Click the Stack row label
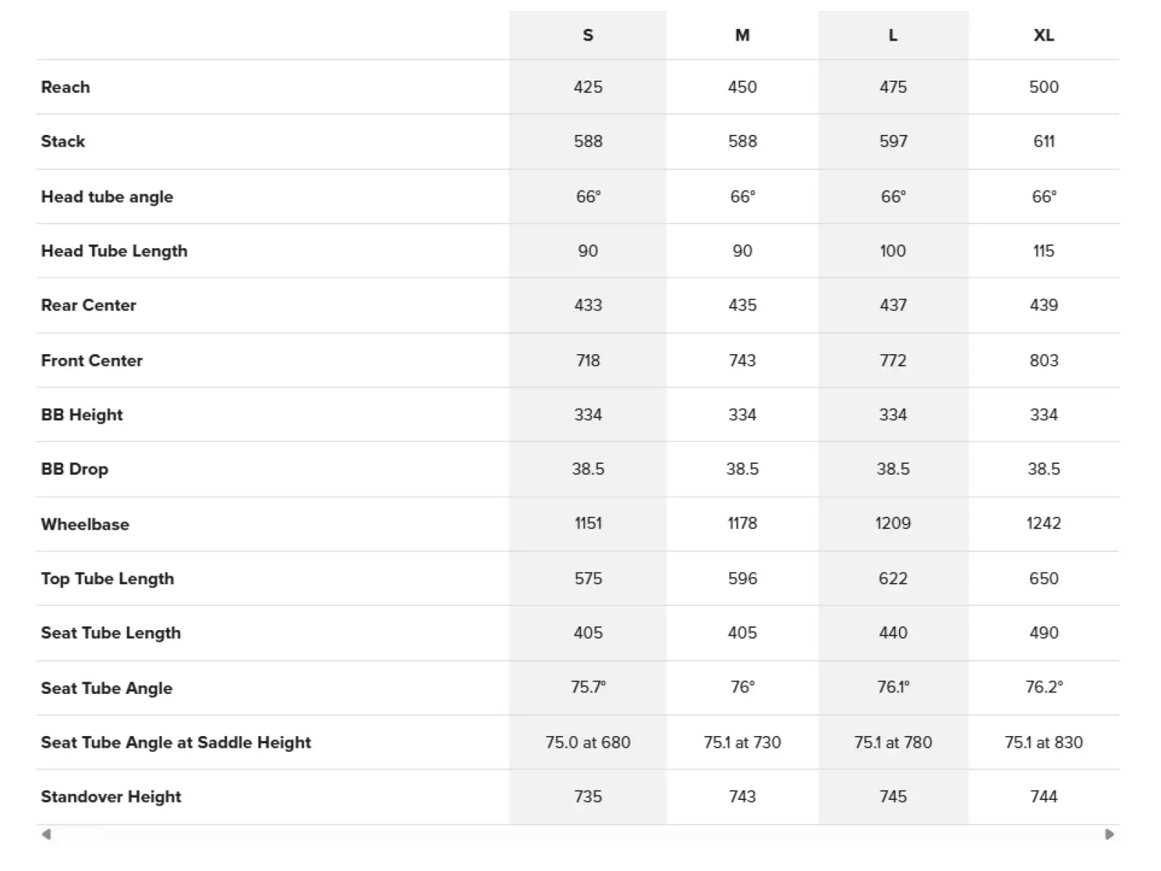The image size is (1161, 871). (x=63, y=142)
